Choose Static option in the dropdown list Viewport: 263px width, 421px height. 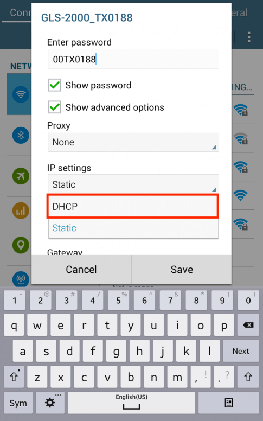click(x=133, y=228)
